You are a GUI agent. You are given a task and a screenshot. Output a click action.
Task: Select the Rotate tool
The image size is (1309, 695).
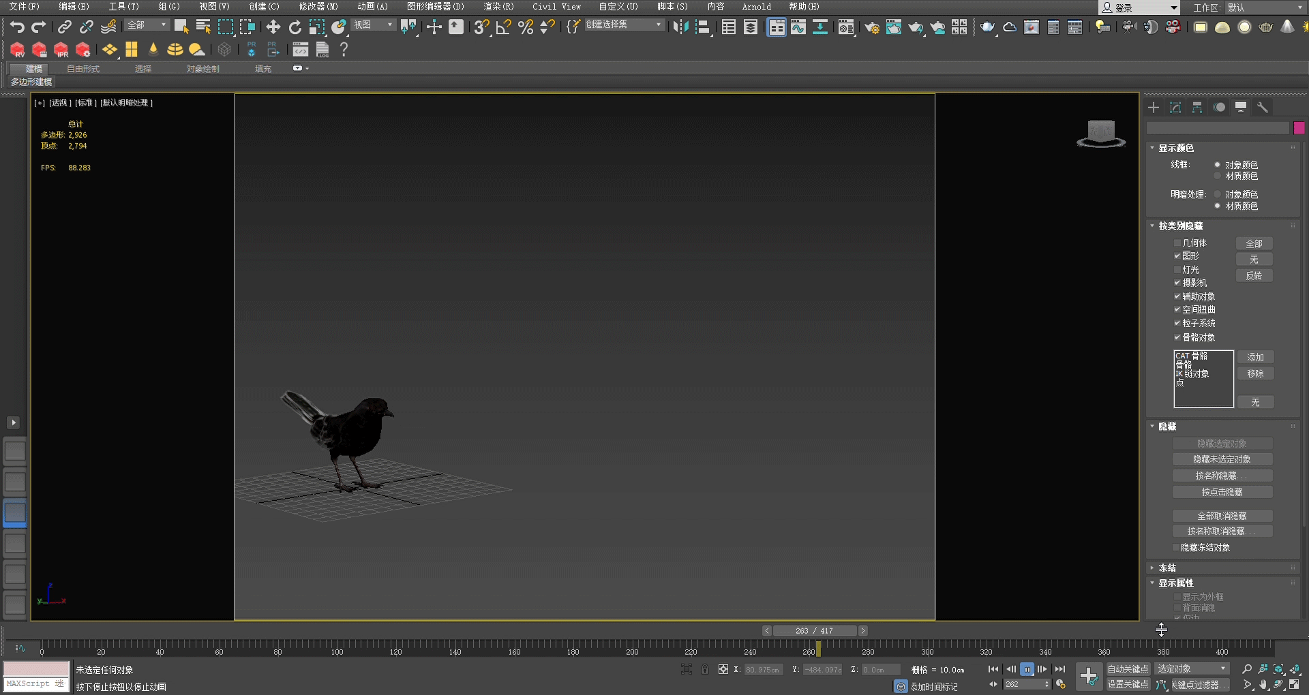(295, 27)
